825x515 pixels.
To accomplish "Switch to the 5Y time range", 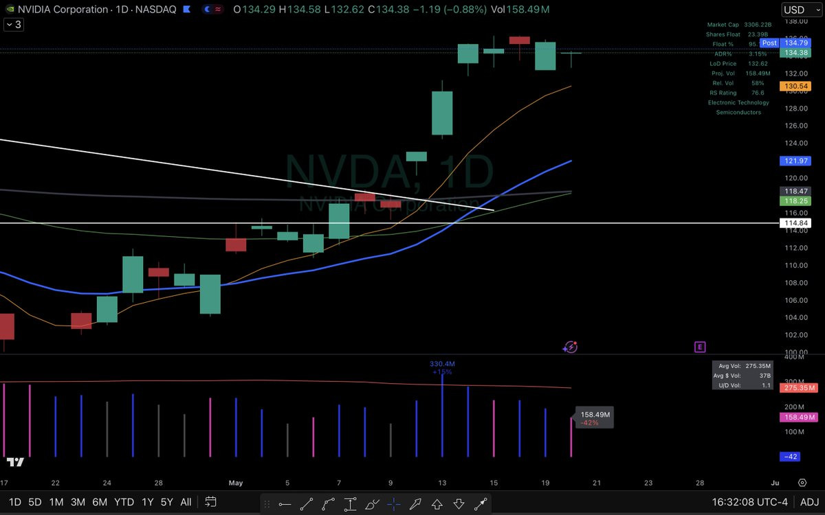I will 166,502.
